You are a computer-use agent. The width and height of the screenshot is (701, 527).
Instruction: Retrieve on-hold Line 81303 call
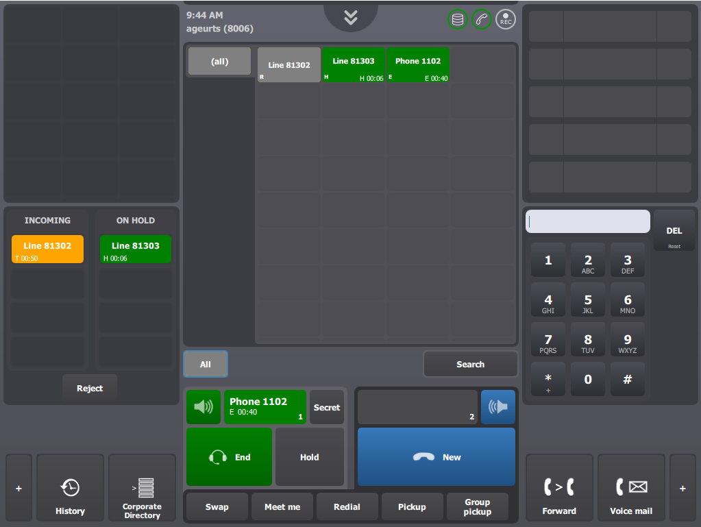click(136, 249)
